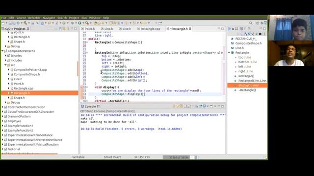
Task: Open the Refactor menu
Action: (x=34, y=18)
